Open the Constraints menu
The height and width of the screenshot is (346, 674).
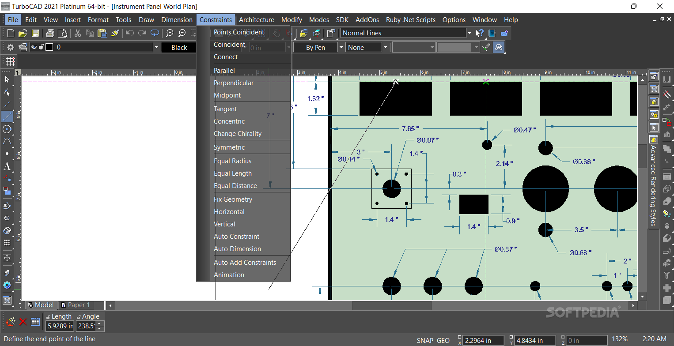216,19
